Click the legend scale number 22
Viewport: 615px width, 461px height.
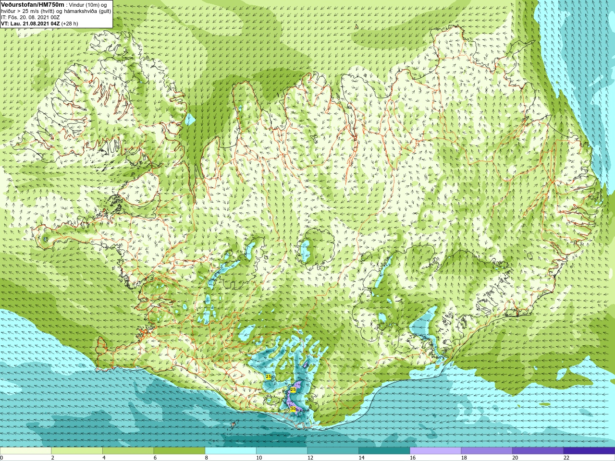click(566, 458)
